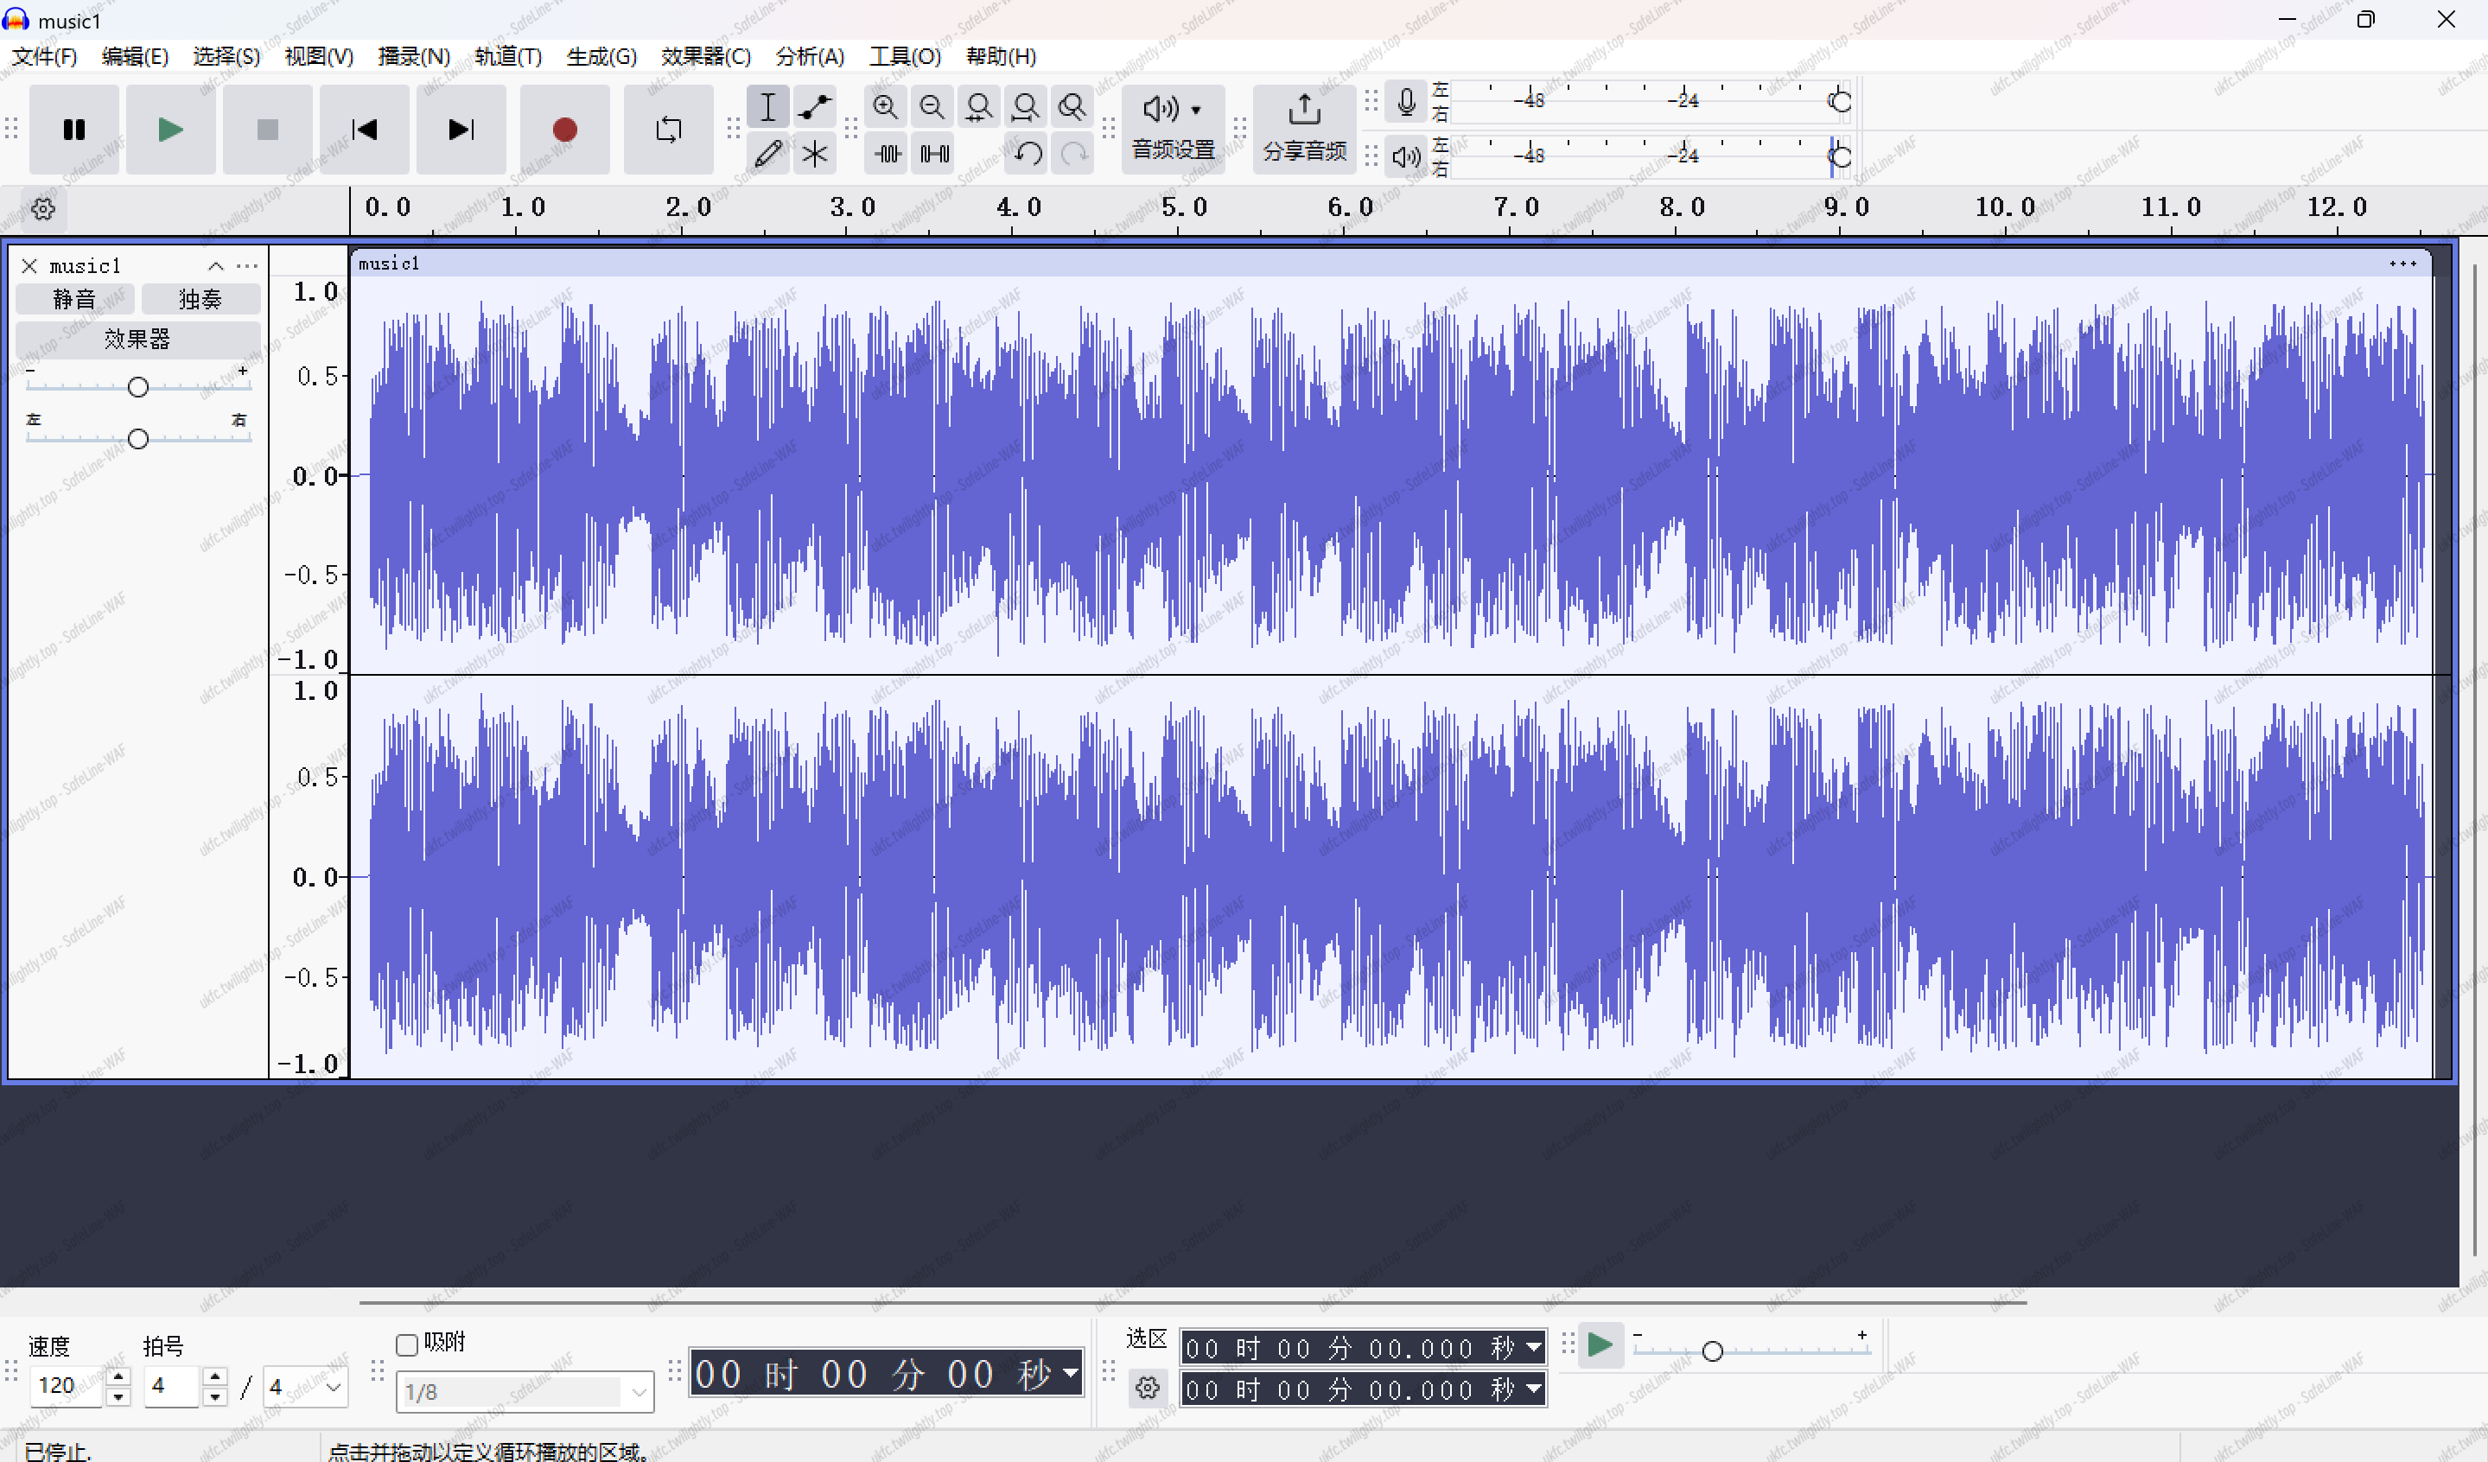The width and height of the screenshot is (2488, 1462).
Task: Open the 音频设置 audio setup dropdown
Action: (x=1173, y=129)
